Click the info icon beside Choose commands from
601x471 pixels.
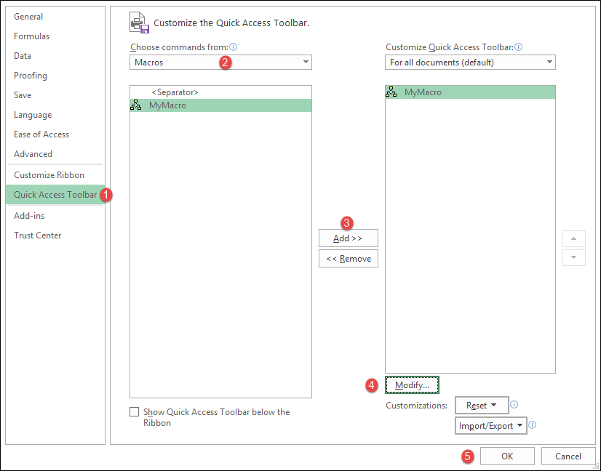[233, 46]
